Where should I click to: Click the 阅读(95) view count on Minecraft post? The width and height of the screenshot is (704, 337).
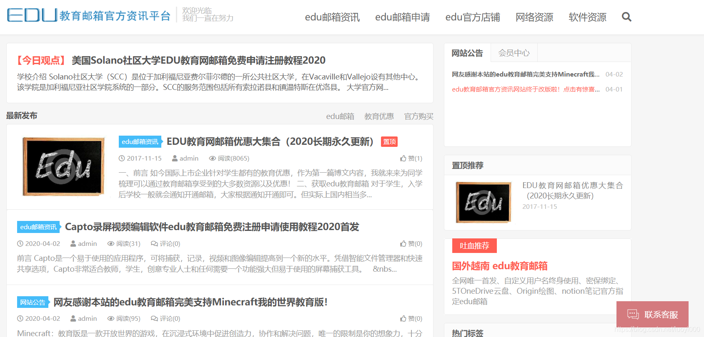point(124,319)
